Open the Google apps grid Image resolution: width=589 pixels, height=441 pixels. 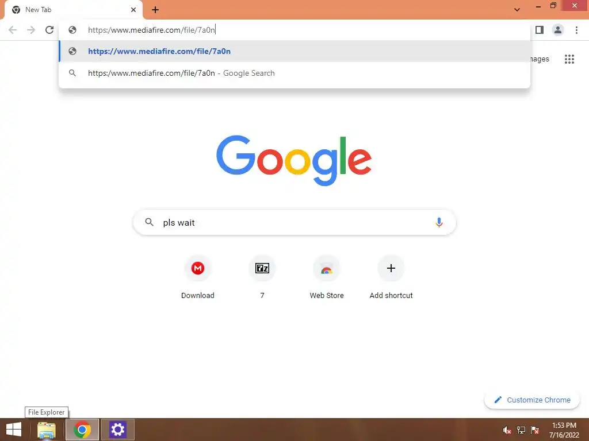click(x=569, y=59)
